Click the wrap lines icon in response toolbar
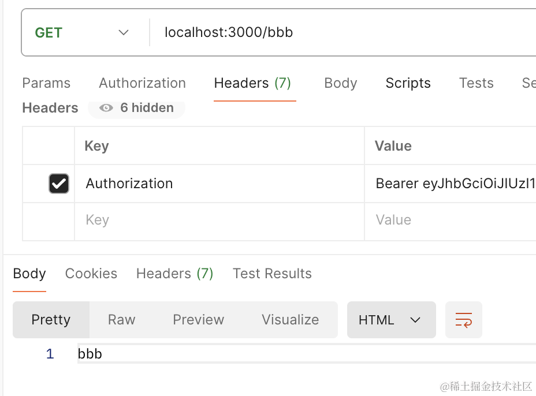Image resolution: width=536 pixels, height=396 pixels. click(463, 320)
